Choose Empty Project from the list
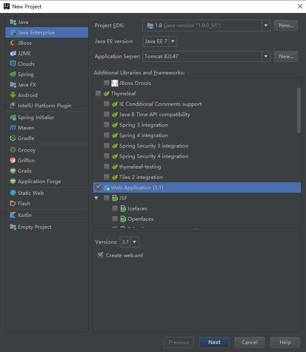The image size is (306, 352). click(34, 227)
